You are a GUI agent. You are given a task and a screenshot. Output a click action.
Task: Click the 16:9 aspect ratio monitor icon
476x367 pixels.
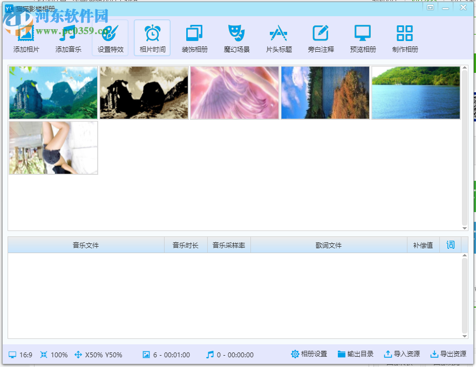pos(12,355)
